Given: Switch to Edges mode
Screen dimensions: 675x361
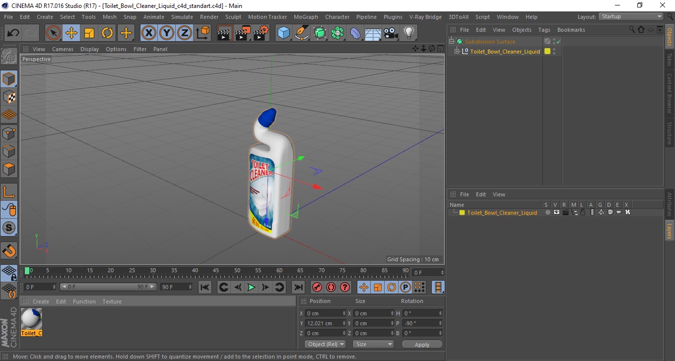Looking at the screenshot, I should 9,151.
